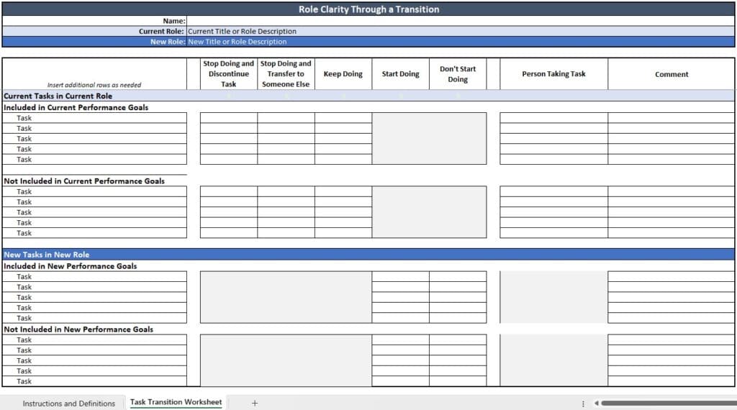
Task: Add a new sheet with the plus icon
Action: pyautogui.click(x=254, y=403)
